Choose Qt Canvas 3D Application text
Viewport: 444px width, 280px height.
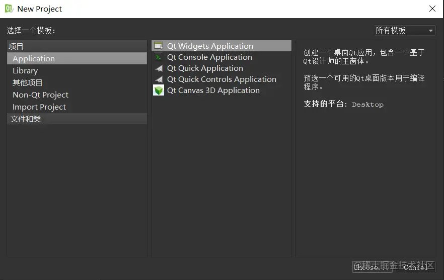[x=213, y=90]
